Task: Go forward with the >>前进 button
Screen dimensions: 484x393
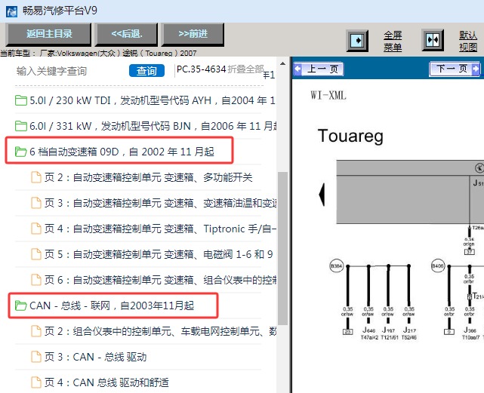Action: pyautogui.click(x=193, y=34)
